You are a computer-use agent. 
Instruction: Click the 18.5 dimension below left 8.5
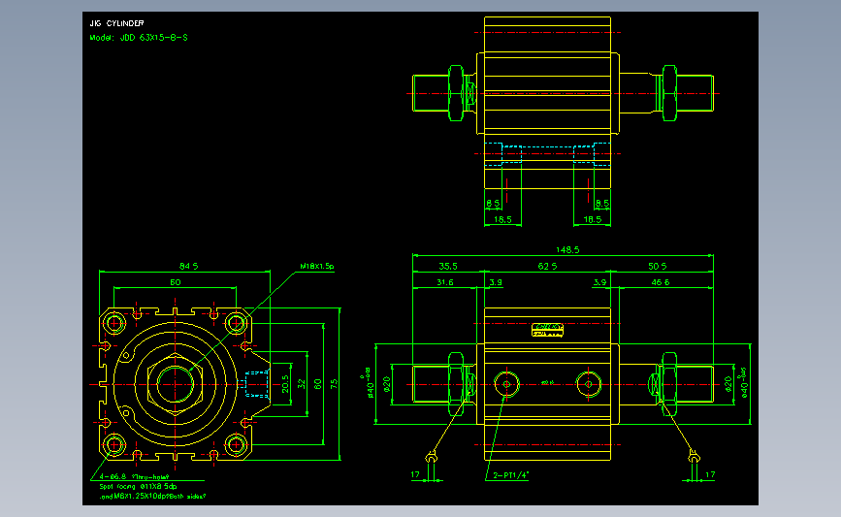click(502, 219)
